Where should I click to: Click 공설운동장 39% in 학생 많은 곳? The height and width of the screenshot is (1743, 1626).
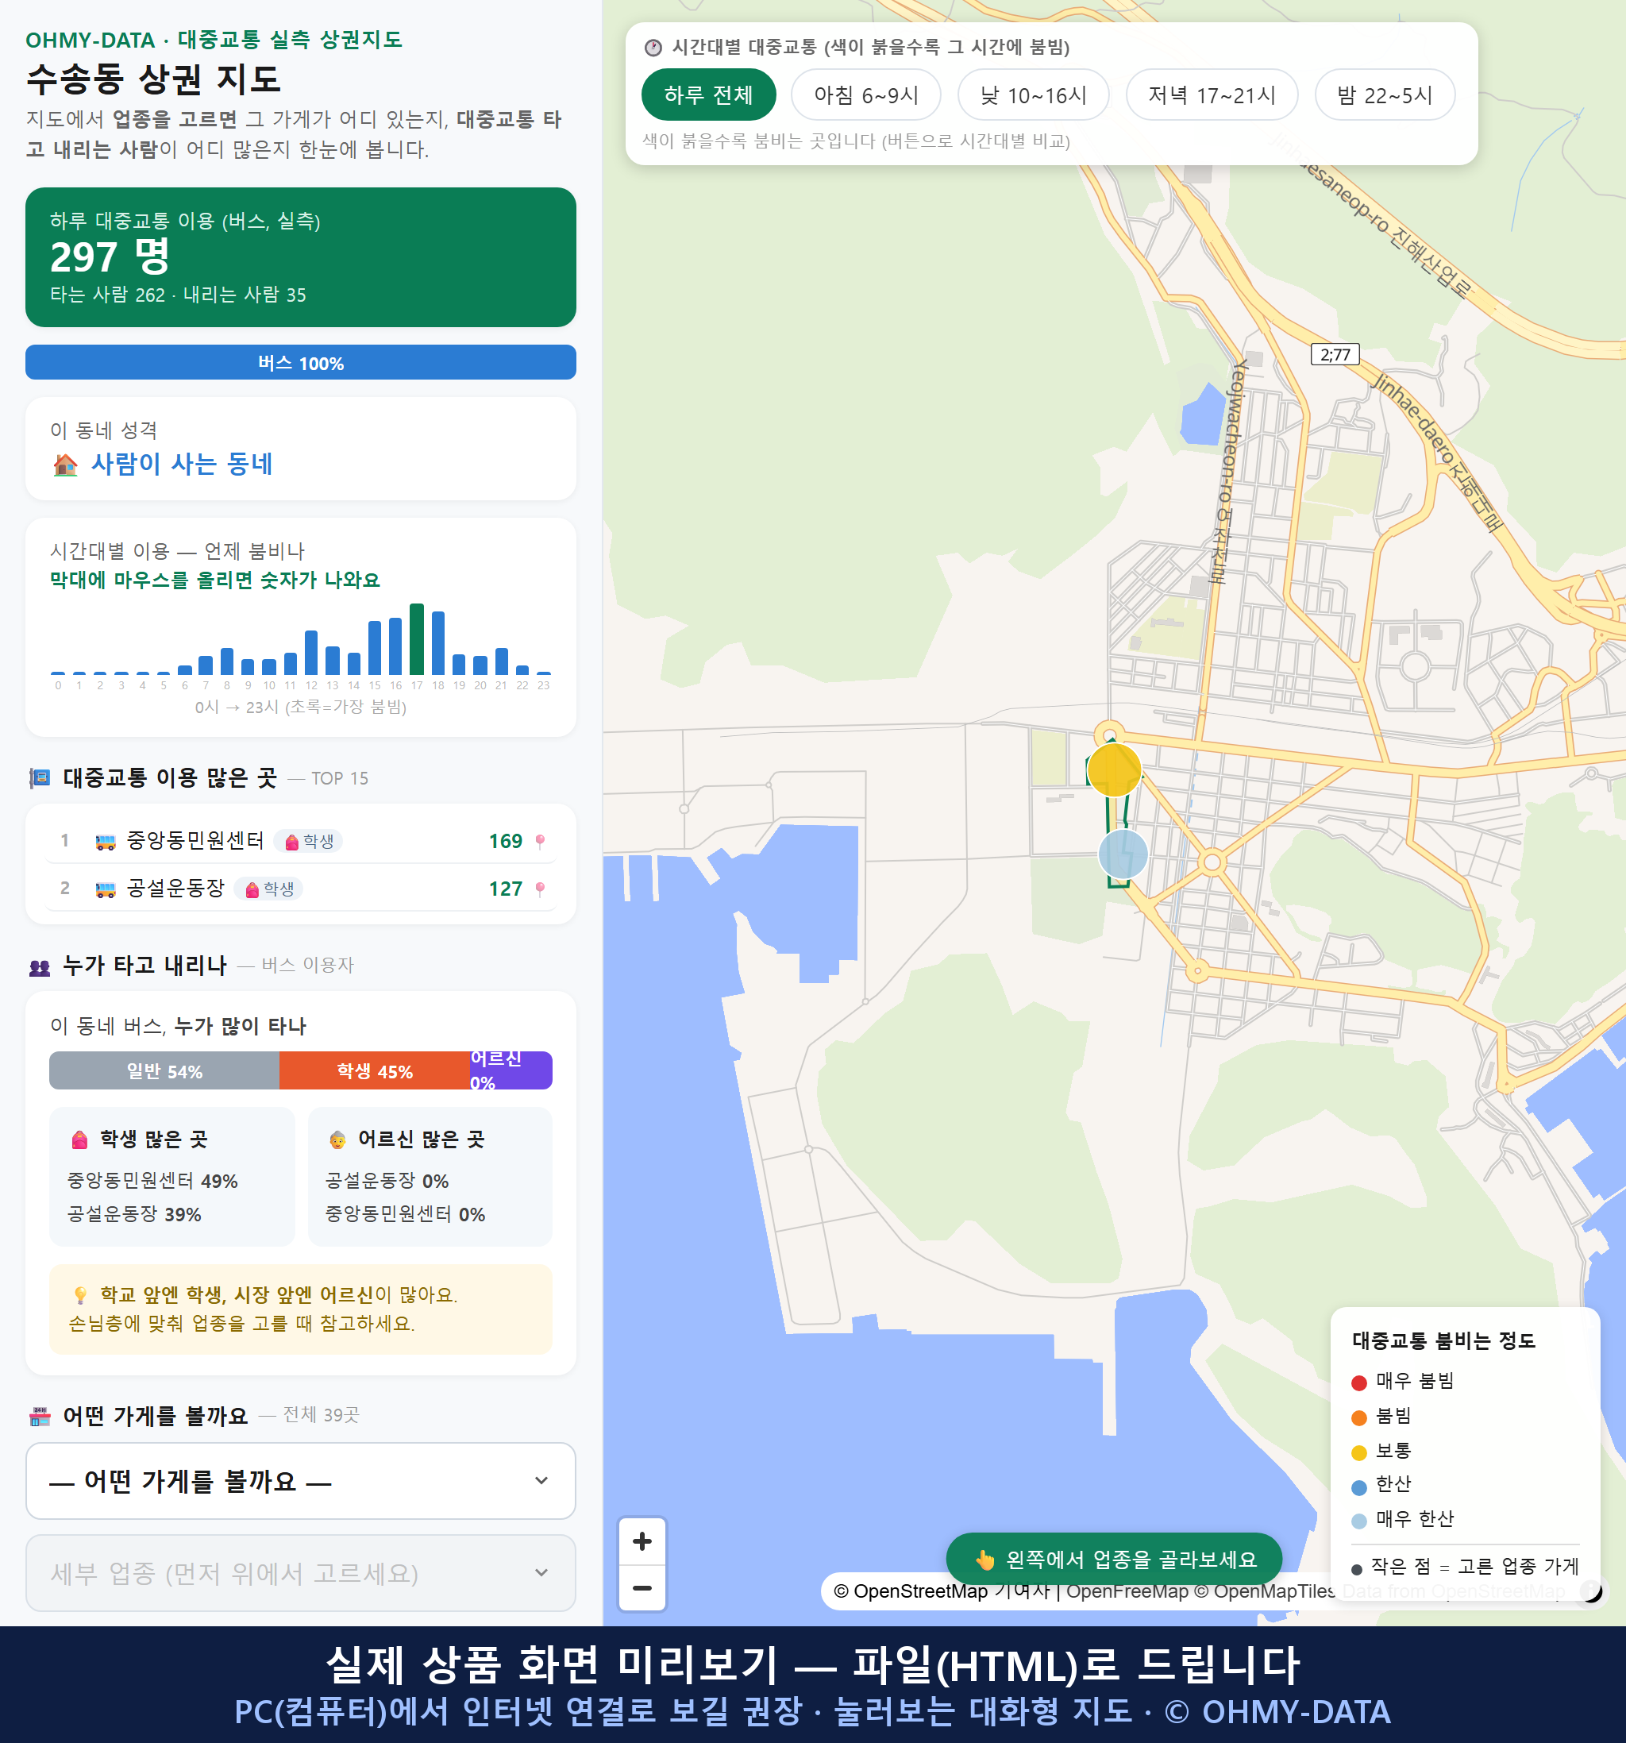coord(134,1214)
